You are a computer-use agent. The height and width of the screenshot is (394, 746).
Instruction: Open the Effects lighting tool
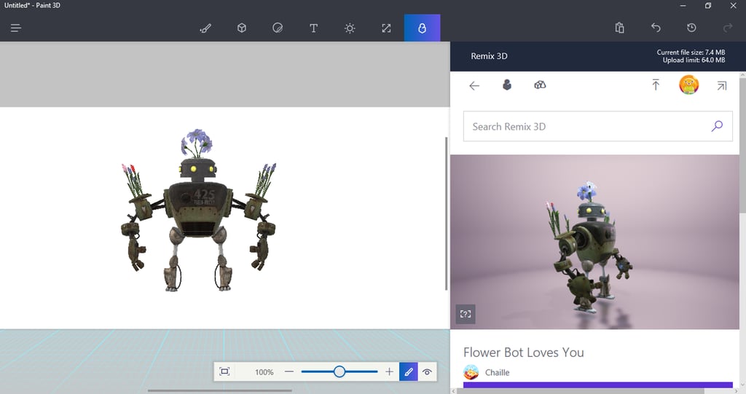[350, 28]
